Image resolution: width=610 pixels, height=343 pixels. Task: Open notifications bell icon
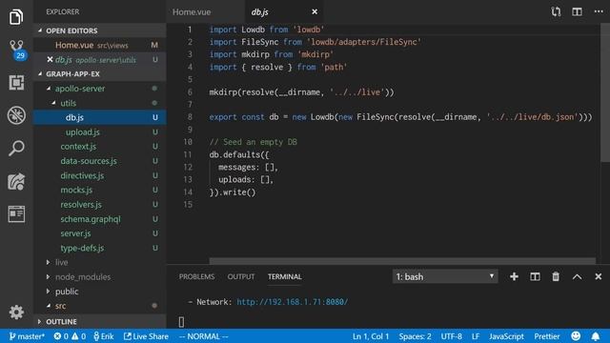(x=595, y=336)
